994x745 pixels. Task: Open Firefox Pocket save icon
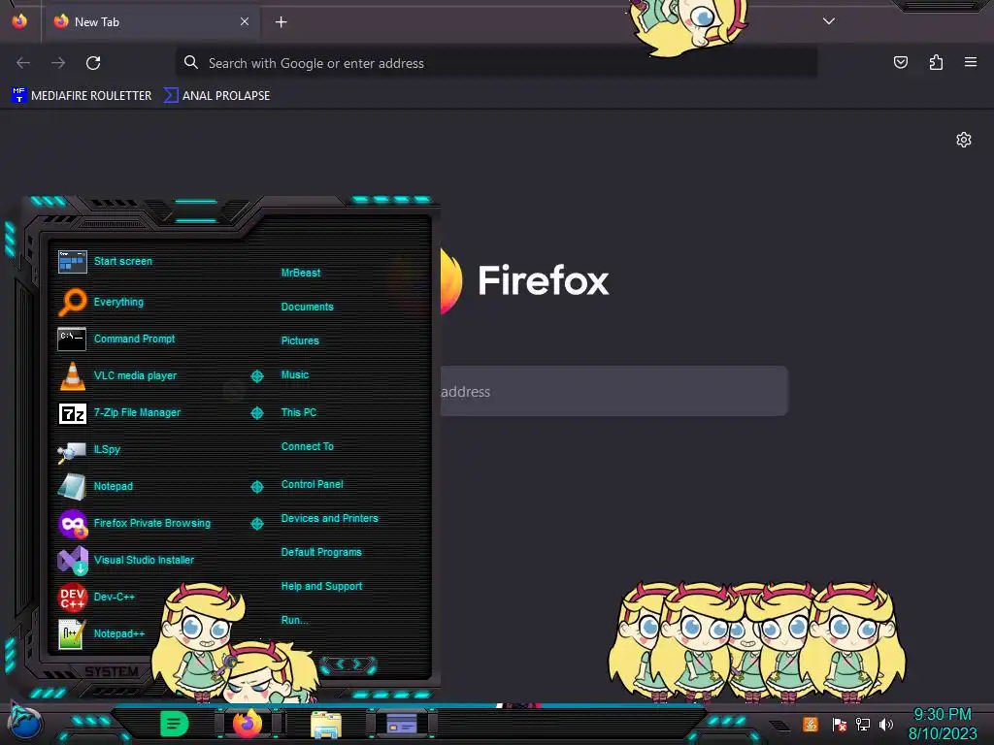(900, 62)
